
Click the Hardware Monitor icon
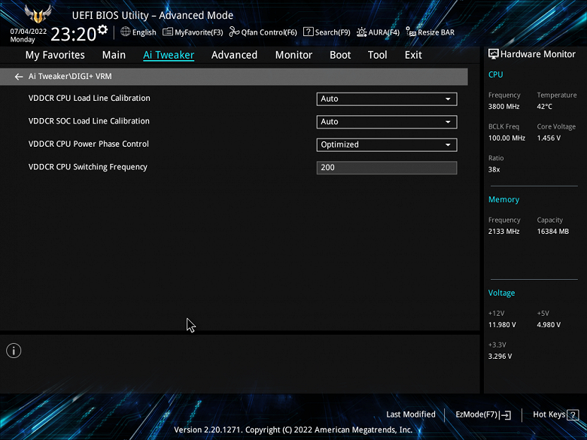click(x=494, y=54)
